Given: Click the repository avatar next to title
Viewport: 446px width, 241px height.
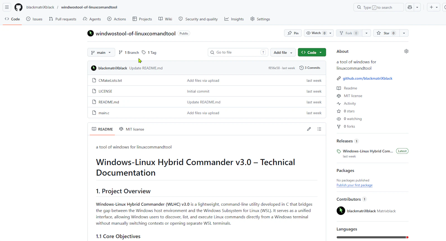Looking at the screenshot, I should point(91,33).
